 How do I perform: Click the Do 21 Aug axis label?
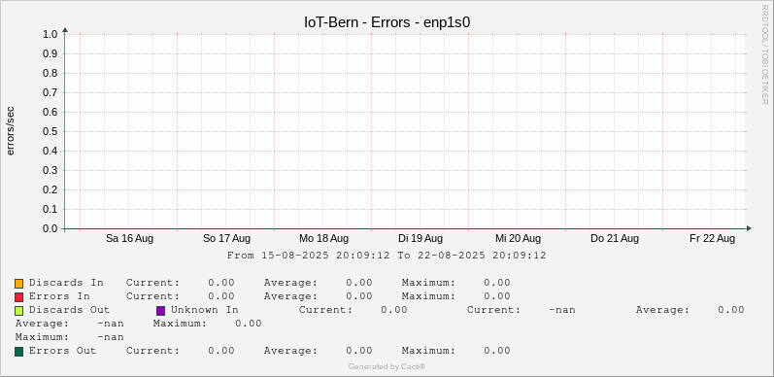pos(615,239)
